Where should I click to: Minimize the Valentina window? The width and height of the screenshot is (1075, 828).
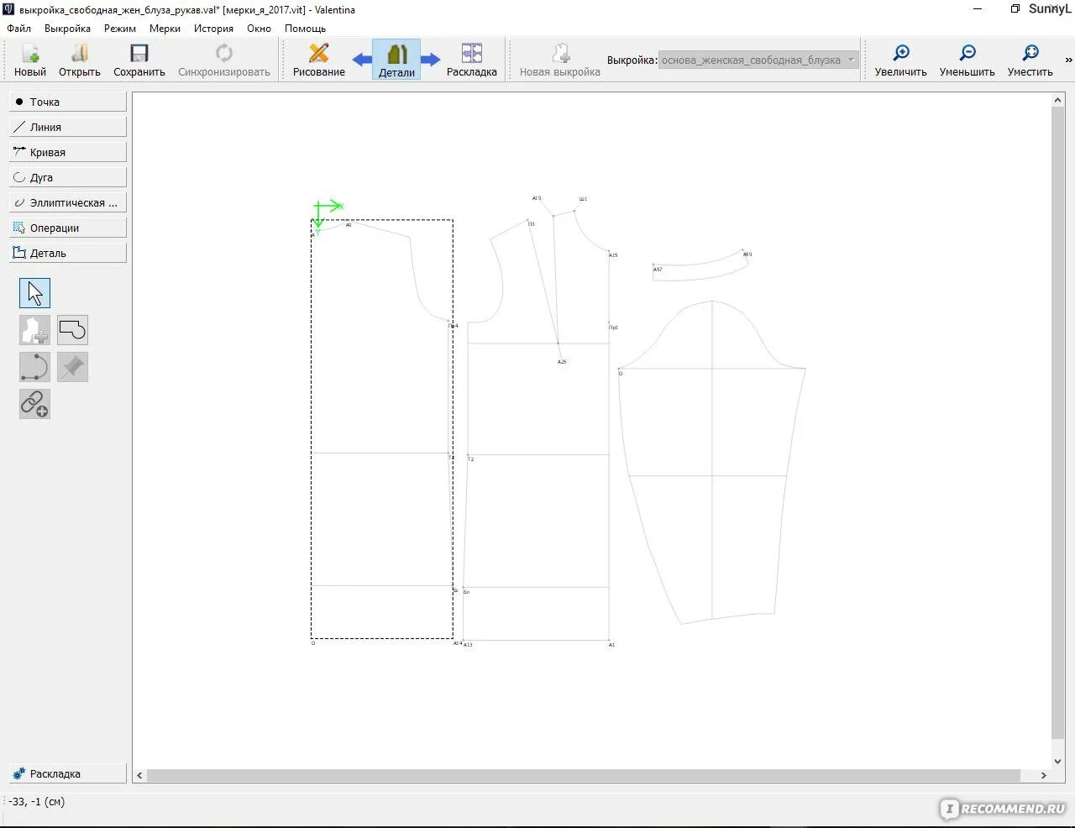coord(978,9)
